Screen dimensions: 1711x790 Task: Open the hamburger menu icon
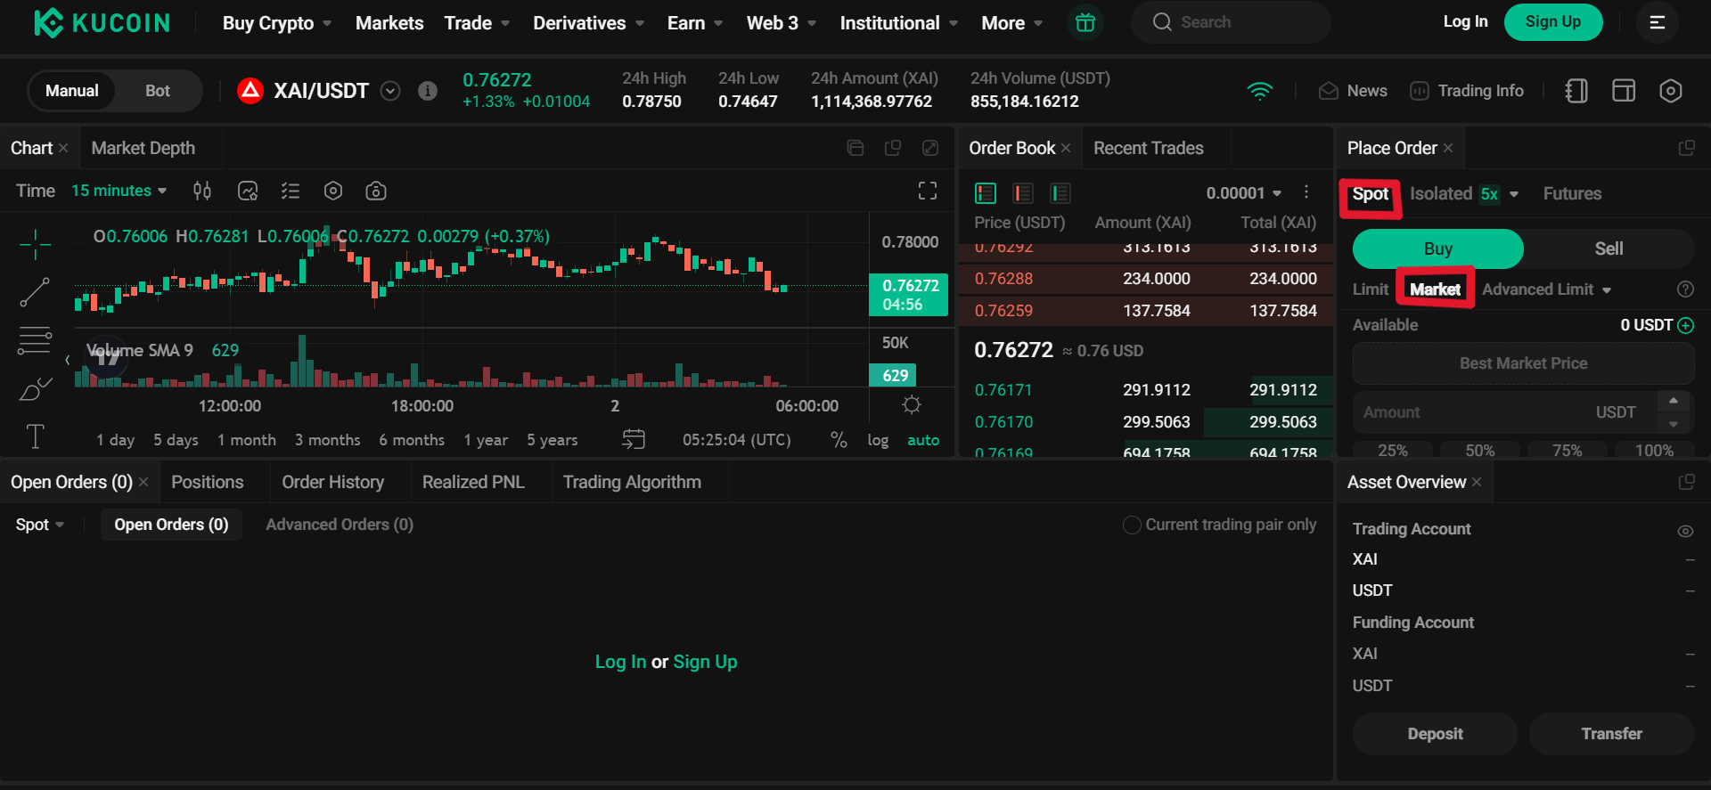pyautogui.click(x=1657, y=22)
